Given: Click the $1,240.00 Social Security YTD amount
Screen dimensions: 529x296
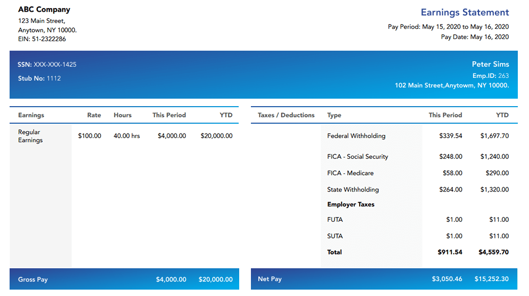Looking at the screenshot, I should coord(494,157).
